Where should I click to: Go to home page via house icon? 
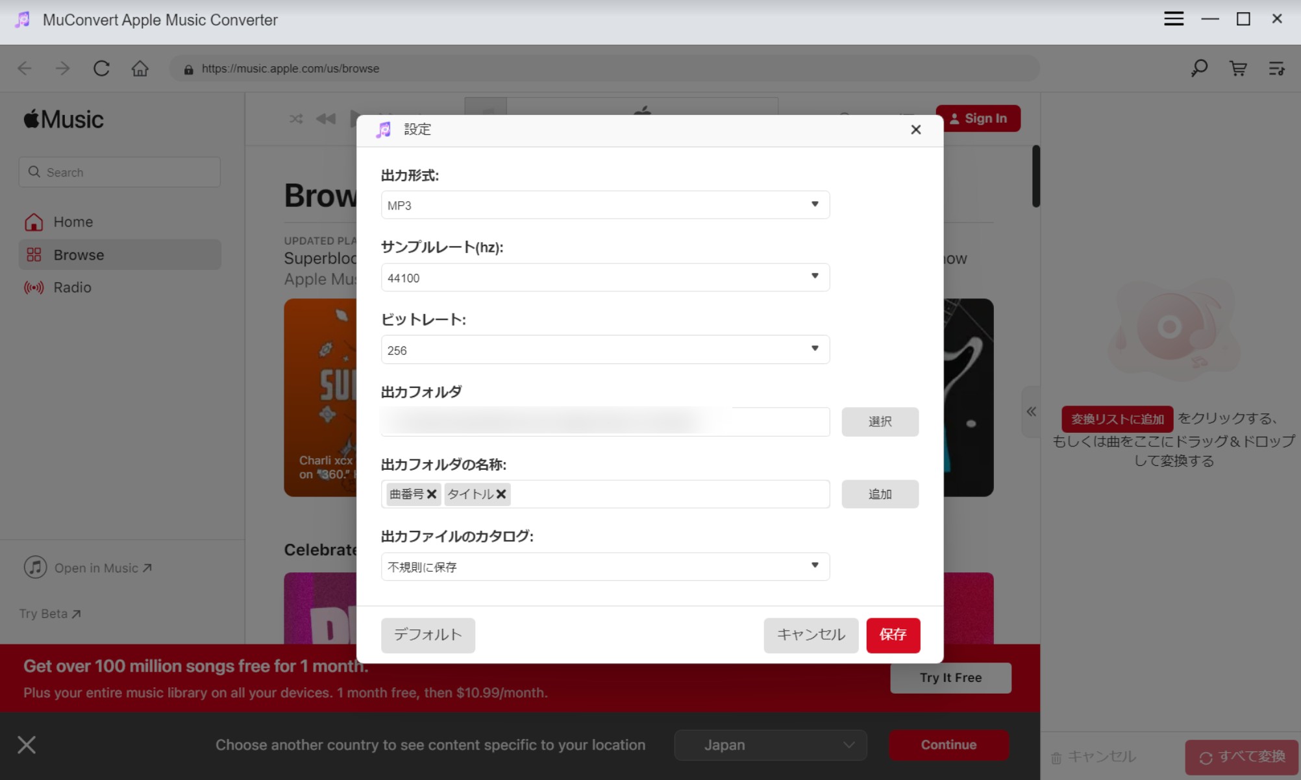(140, 68)
